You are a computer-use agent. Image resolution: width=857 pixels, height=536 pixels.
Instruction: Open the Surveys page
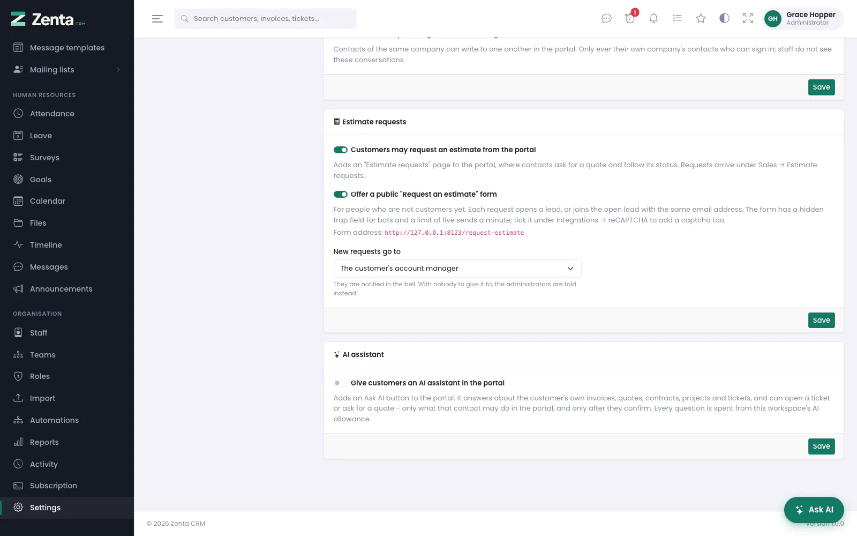[67, 158]
